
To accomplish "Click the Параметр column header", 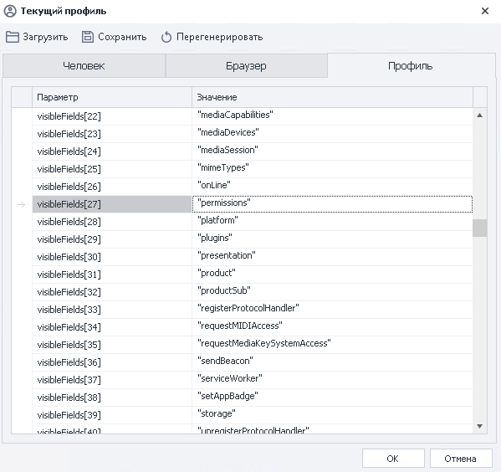I will pyautogui.click(x=112, y=97).
